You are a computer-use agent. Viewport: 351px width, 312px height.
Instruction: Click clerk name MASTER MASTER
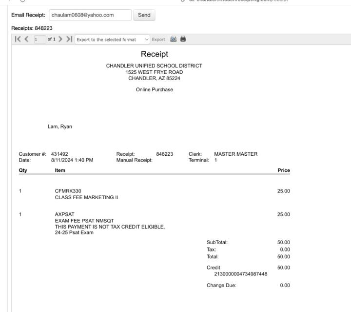click(236, 154)
